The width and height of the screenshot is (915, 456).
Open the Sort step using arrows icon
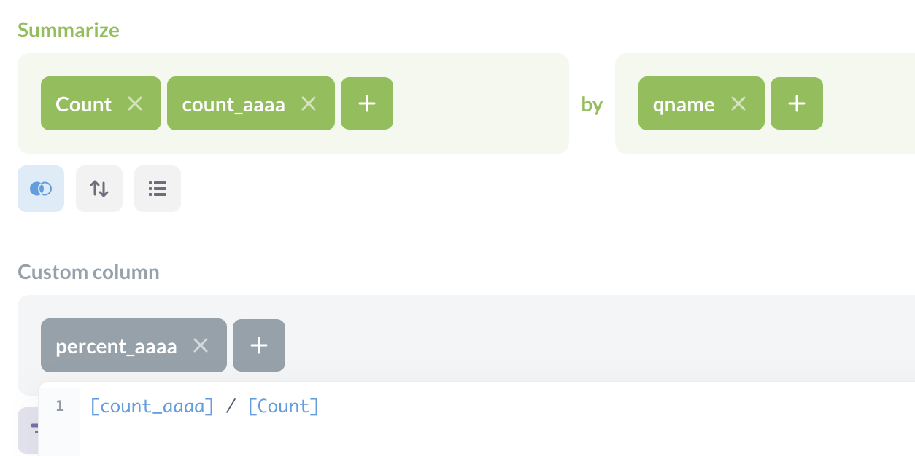tap(99, 189)
